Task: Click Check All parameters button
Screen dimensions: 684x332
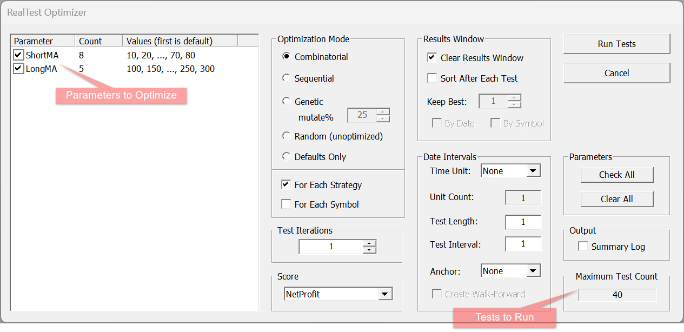Action: pos(617,175)
